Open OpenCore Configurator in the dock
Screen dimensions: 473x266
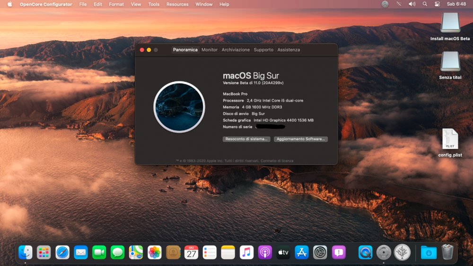click(x=402, y=252)
